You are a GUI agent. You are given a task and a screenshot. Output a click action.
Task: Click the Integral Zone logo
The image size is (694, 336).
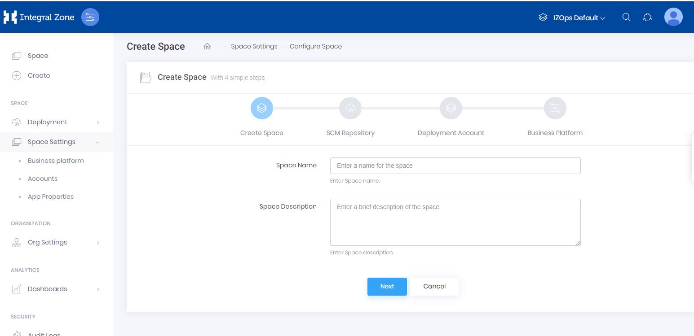[39, 17]
